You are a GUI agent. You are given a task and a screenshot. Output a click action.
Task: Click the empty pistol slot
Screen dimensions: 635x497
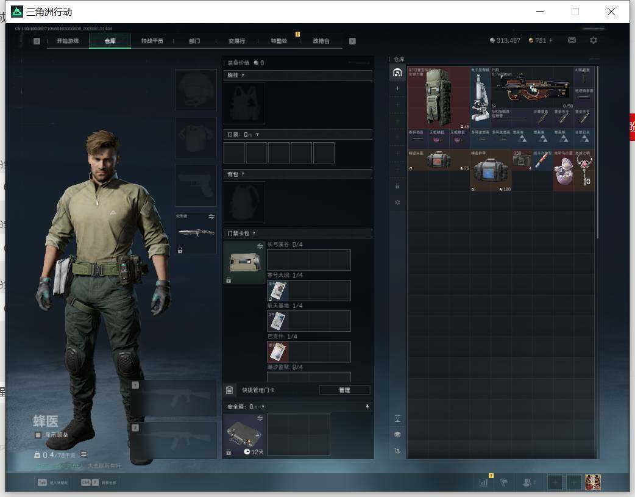[x=196, y=185]
